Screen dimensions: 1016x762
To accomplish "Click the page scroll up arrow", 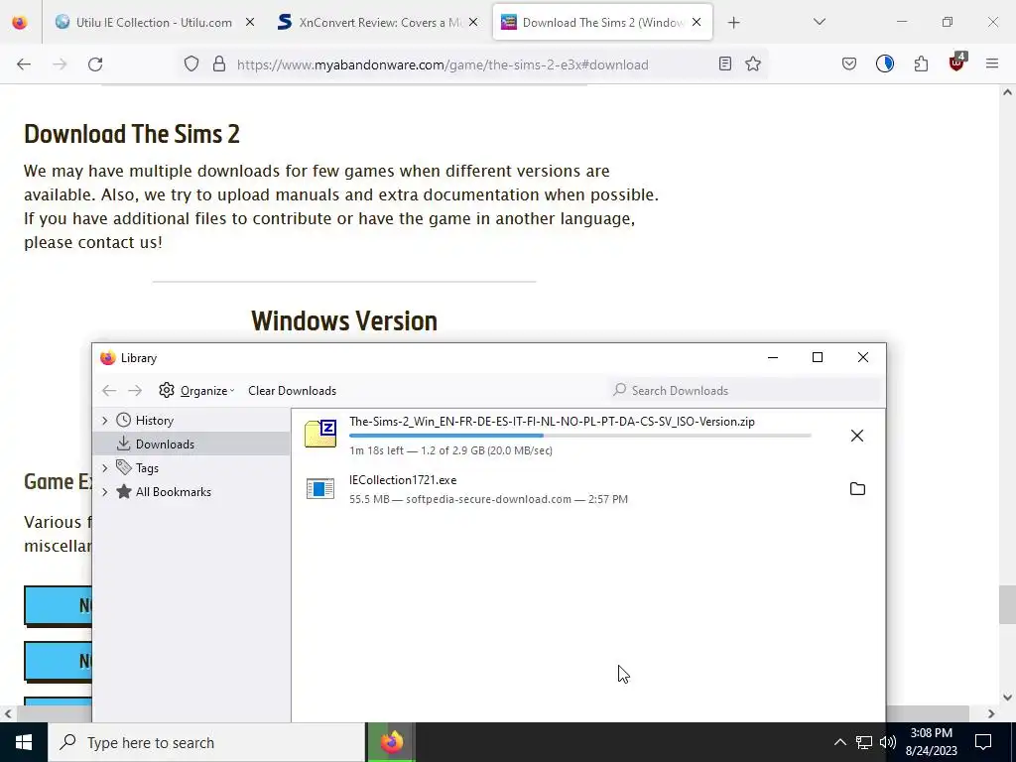I will [x=1007, y=92].
